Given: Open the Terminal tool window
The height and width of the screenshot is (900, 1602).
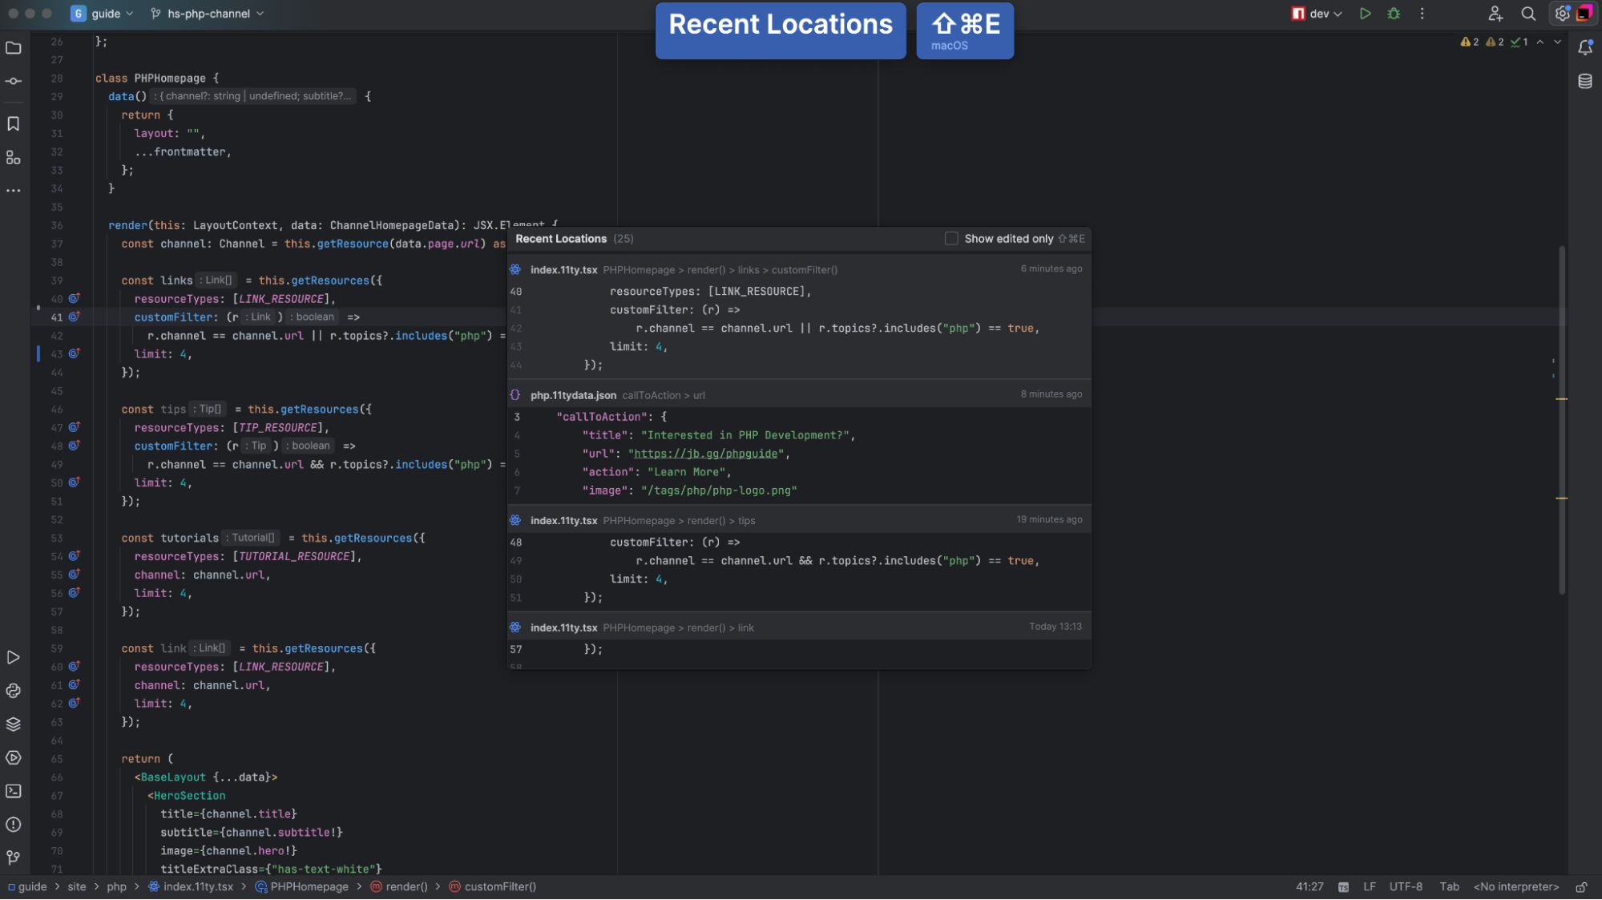Looking at the screenshot, I should point(14,791).
